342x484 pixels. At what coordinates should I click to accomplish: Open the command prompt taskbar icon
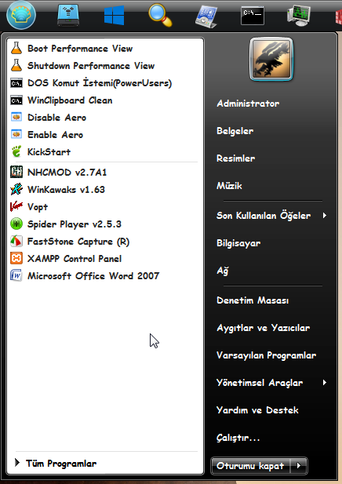[x=252, y=16]
